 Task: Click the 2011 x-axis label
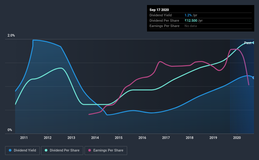pos(24,138)
